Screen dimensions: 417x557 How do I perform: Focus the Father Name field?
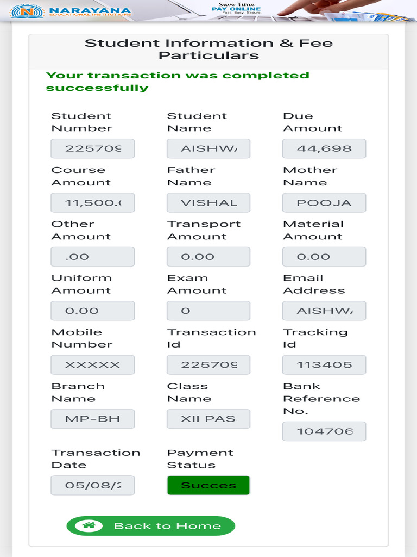pyautogui.click(x=208, y=203)
